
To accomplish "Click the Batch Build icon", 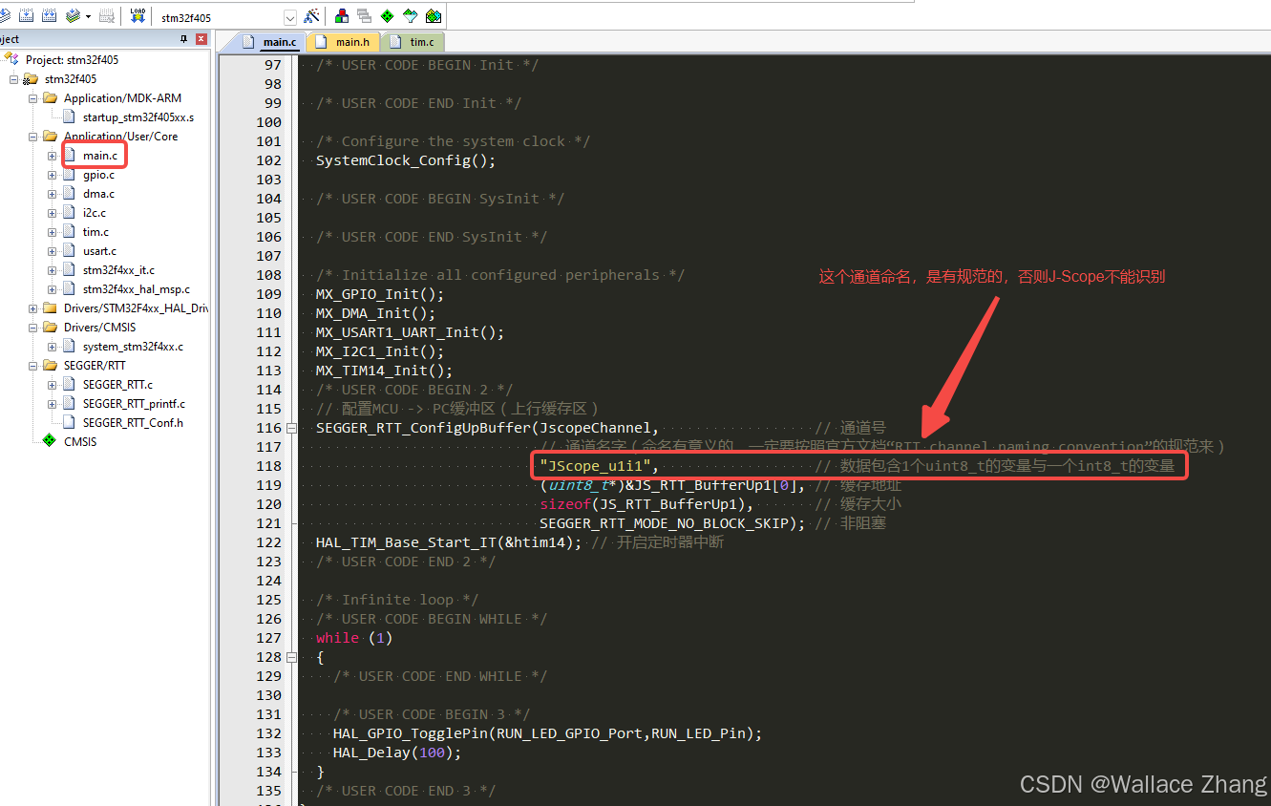I will coord(74,16).
